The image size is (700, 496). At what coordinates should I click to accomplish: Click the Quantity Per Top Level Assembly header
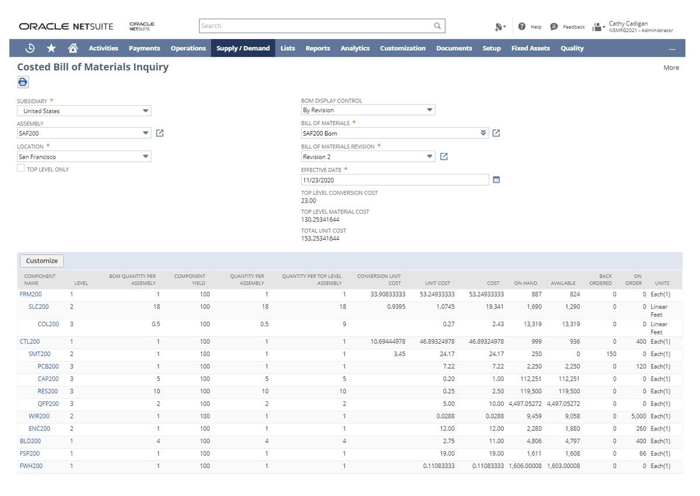click(312, 280)
